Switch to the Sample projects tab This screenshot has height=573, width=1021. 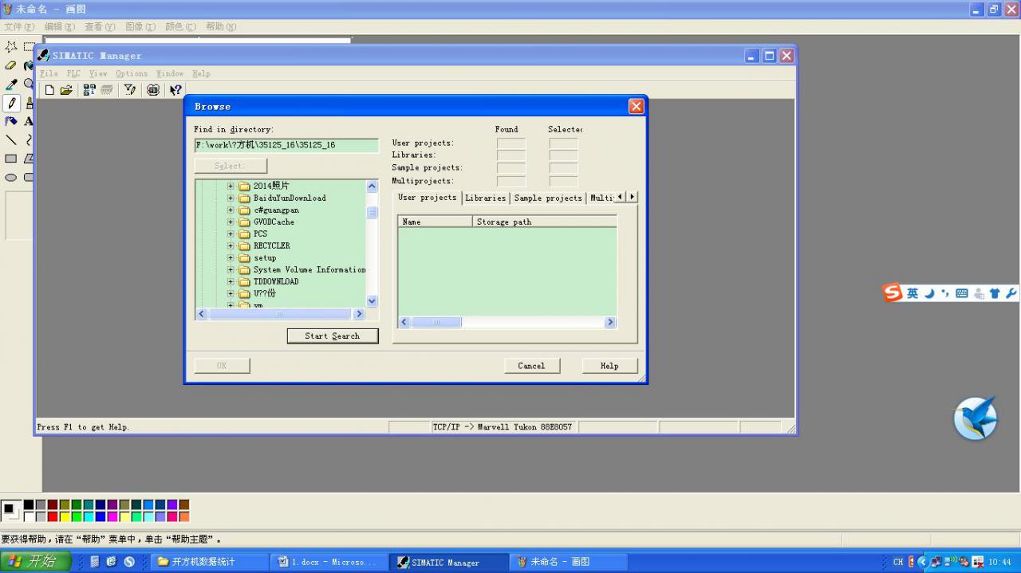[548, 198]
